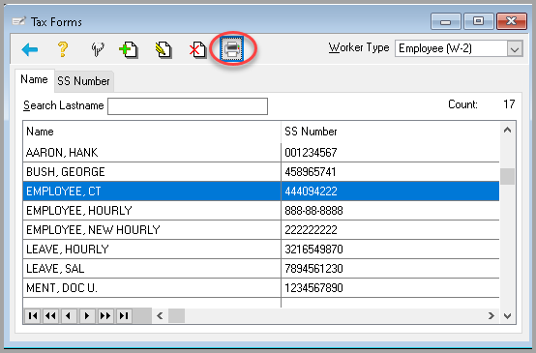Click SS number 888-88-8888
The width and height of the screenshot is (536, 353).
tap(313, 211)
